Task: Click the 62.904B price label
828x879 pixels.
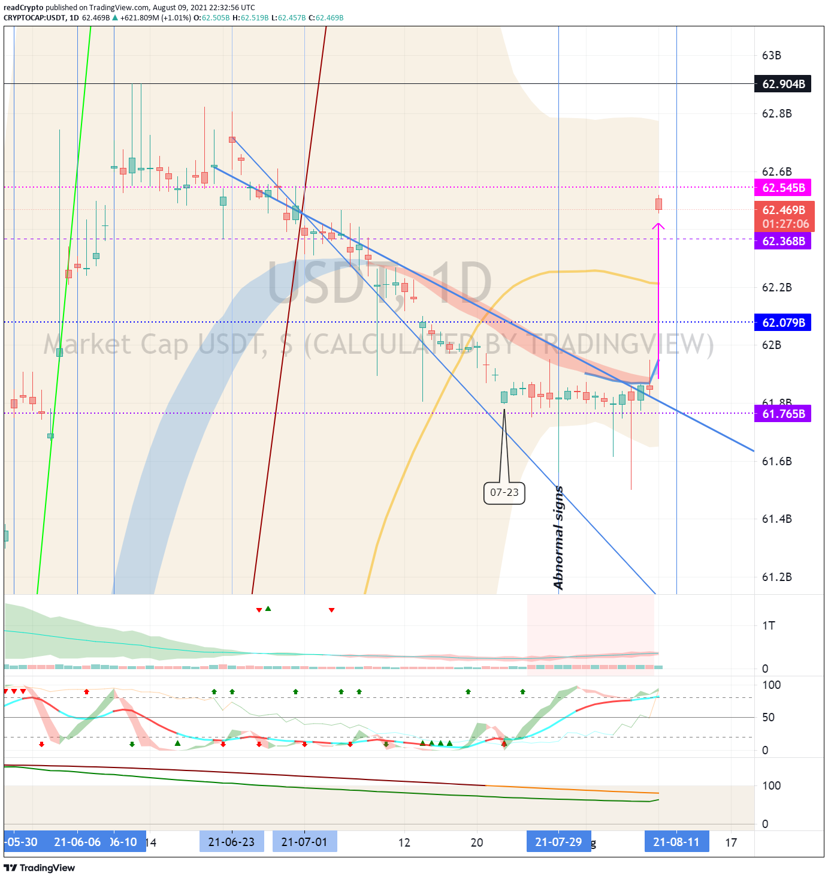Action: (782, 84)
